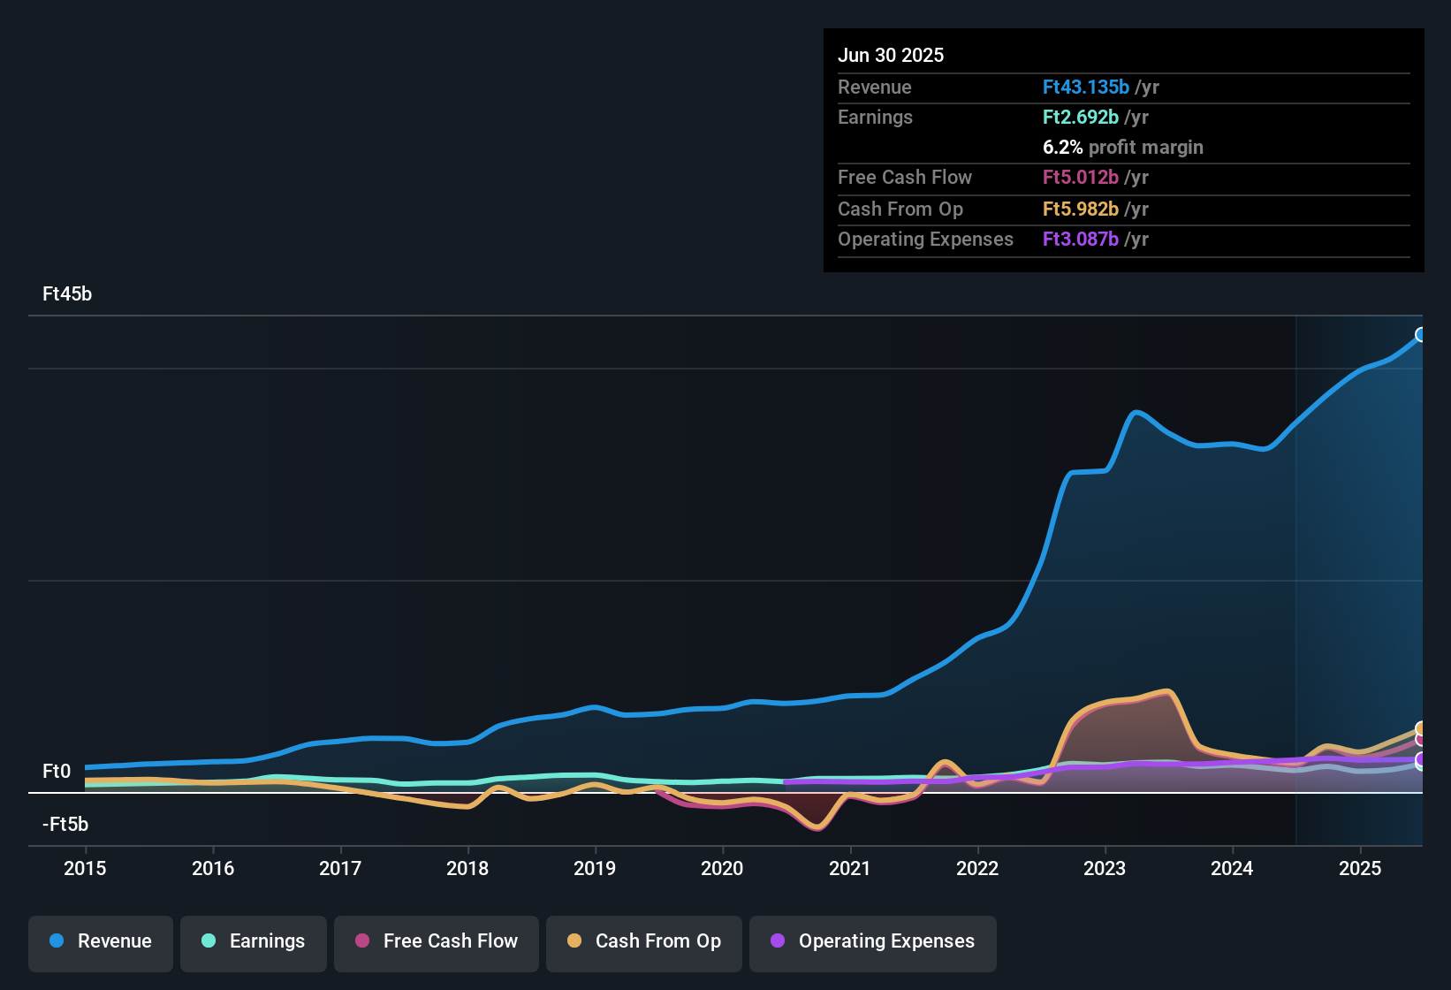Image resolution: width=1451 pixels, height=990 pixels.
Task: Click the orange Cash From Op legend dot
Action: [574, 941]
